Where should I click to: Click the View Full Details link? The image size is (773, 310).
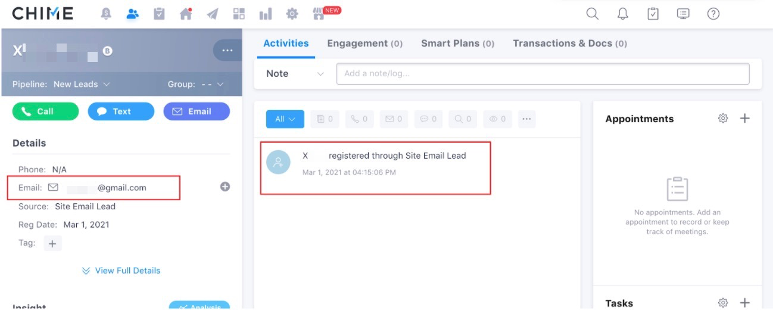[x=121, y=271]
